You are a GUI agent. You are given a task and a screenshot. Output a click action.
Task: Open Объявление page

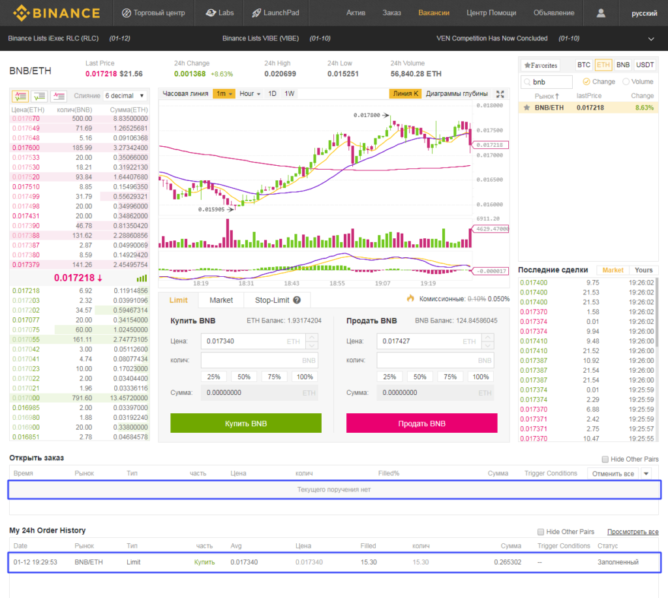(x=554, y=13)
